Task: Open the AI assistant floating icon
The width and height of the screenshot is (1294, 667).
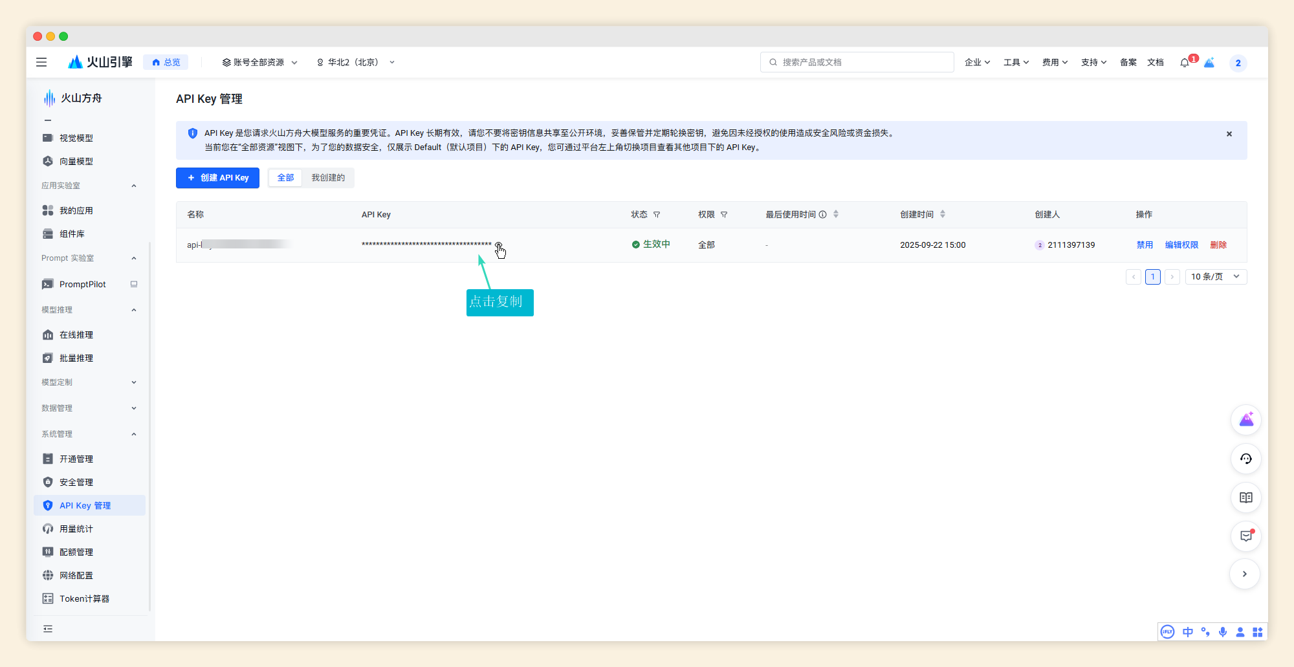Action: pos(1245,421)
